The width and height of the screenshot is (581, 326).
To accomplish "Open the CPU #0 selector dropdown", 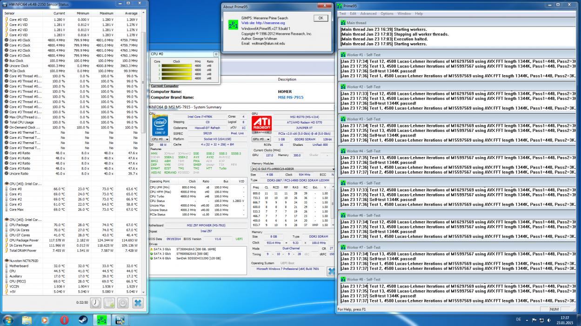I will (160, 139).
